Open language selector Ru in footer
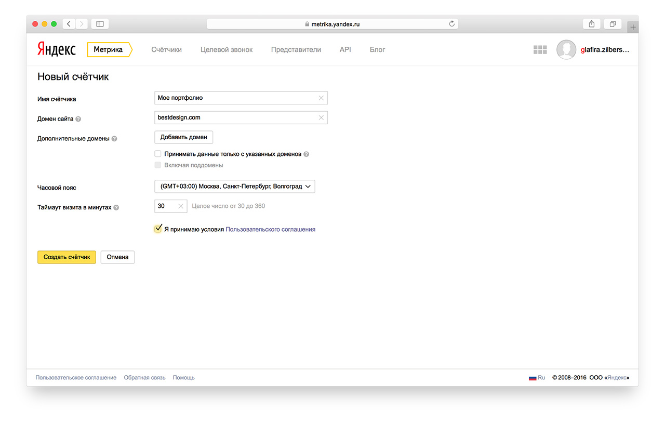This screenshot has height=424, width=665. [537, 378]
